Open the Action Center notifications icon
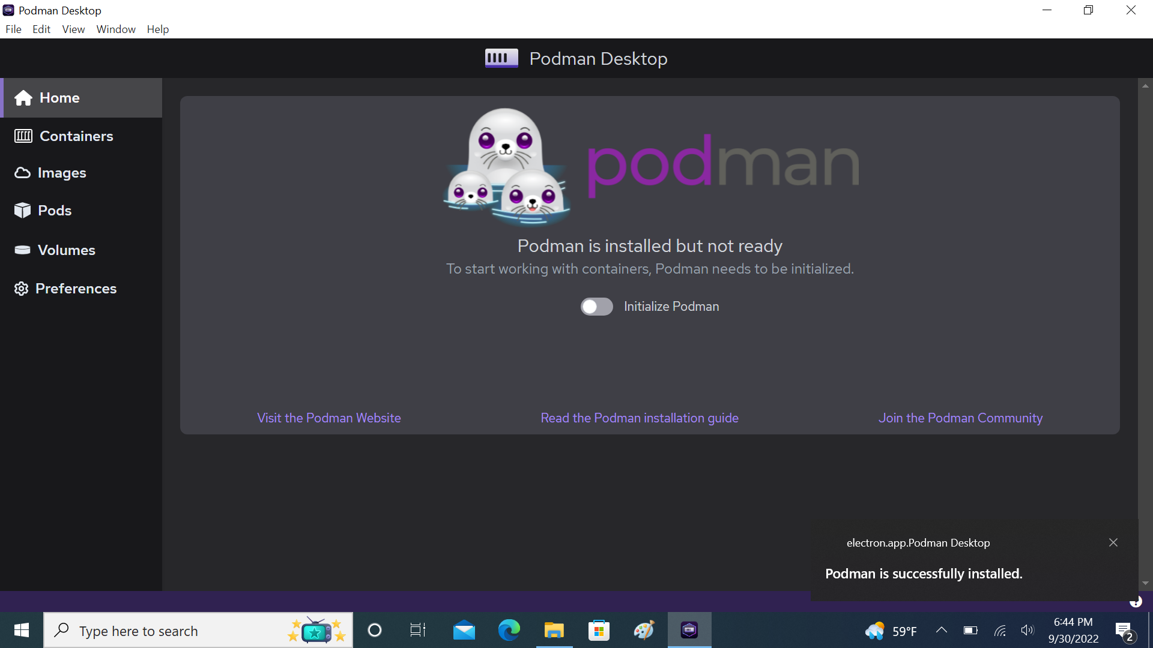The width and height of the screenshot is (1153, 648). point(1124,631)
